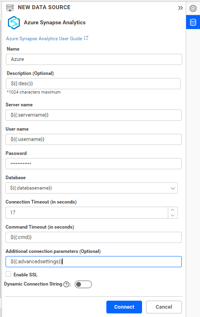Open the settings gear panel
The width and height of the screenshot is (200, 317).
point(193,8)
